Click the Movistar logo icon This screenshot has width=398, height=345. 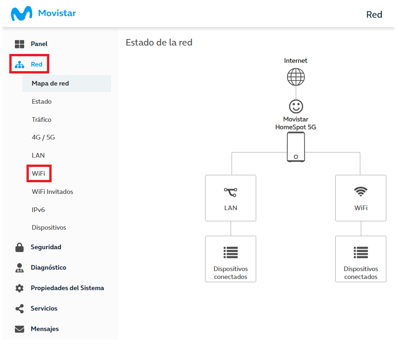[x=21, y=13]
